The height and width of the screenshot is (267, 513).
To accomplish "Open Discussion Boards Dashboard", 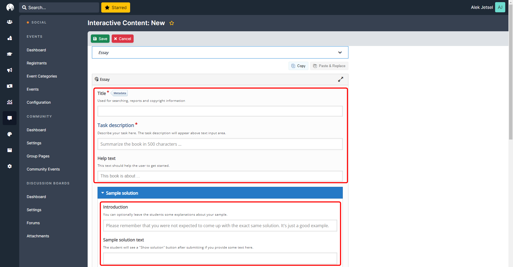I will [36, 197].
